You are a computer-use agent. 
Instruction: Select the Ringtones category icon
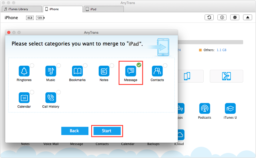pyautogui.click(x=24, y=71)
